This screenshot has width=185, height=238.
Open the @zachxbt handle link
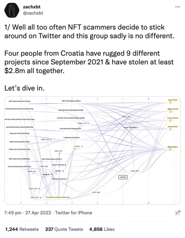coord(33,13)
